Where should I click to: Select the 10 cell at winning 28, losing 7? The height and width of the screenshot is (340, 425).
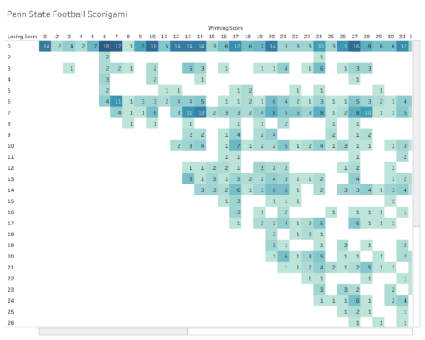366,112
